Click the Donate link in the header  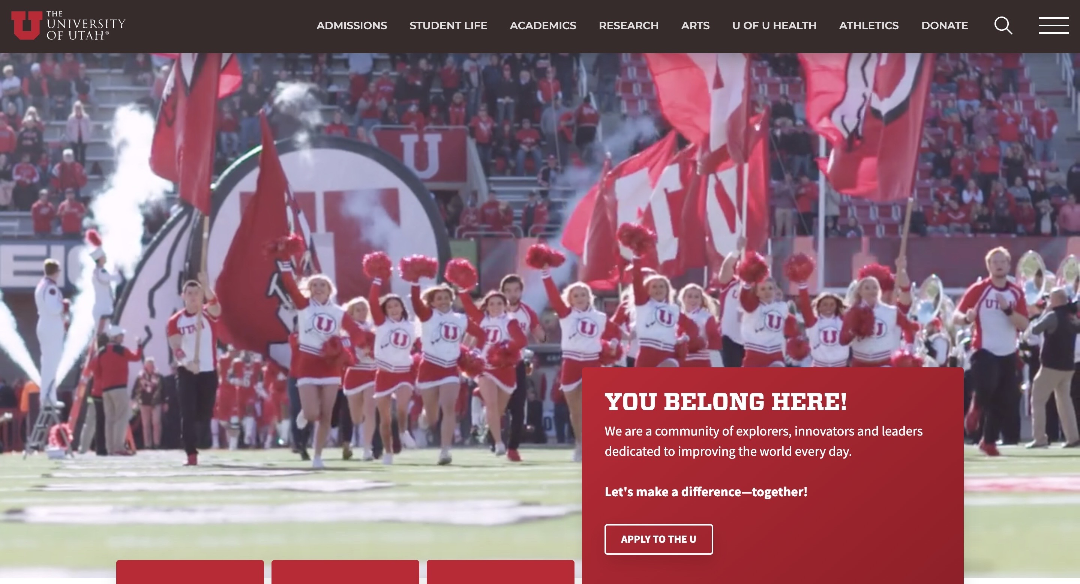(x=944, y=25)
